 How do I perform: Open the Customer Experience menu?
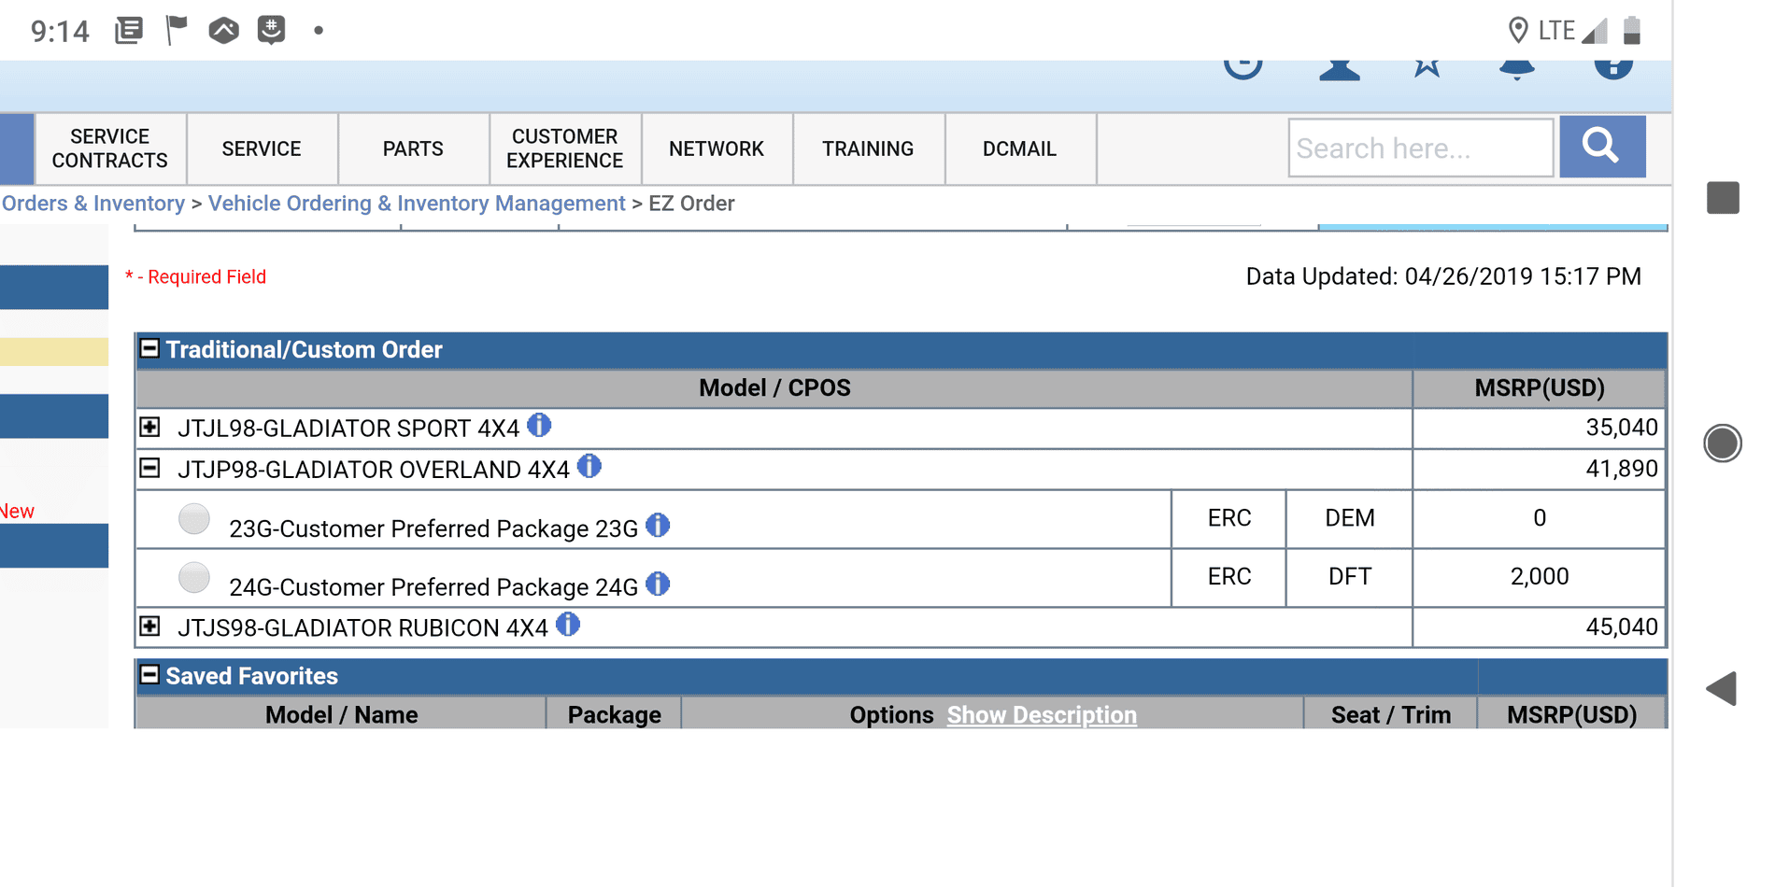[565, 148]
